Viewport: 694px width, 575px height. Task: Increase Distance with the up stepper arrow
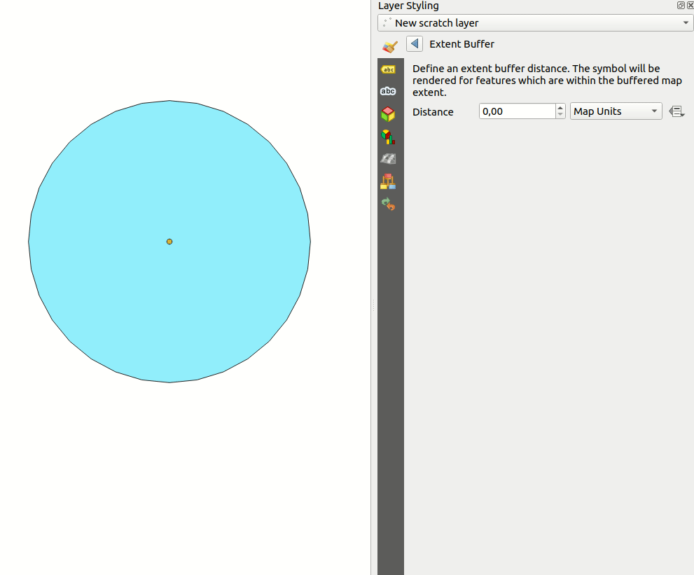(x=560, y=107)
